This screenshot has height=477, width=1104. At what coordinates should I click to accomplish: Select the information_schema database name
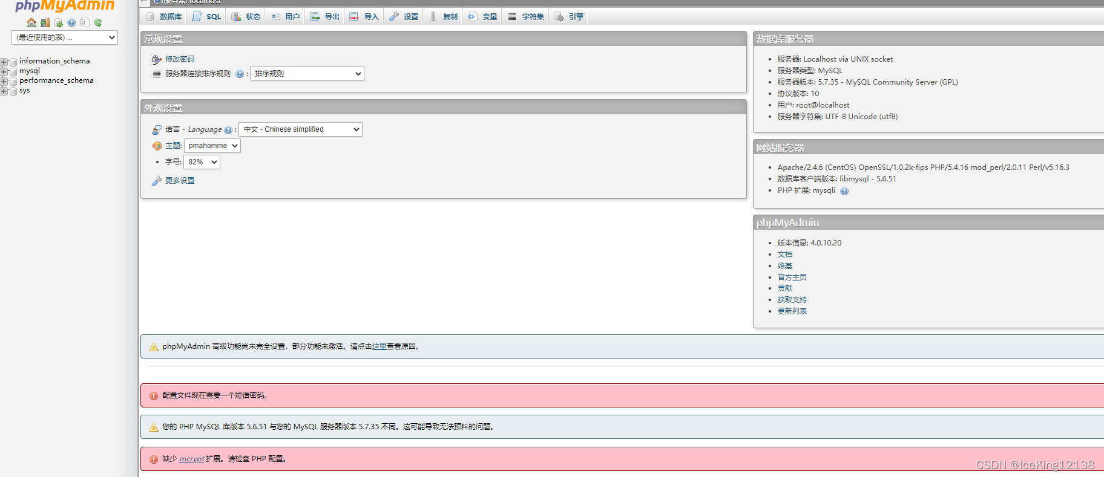54,61
